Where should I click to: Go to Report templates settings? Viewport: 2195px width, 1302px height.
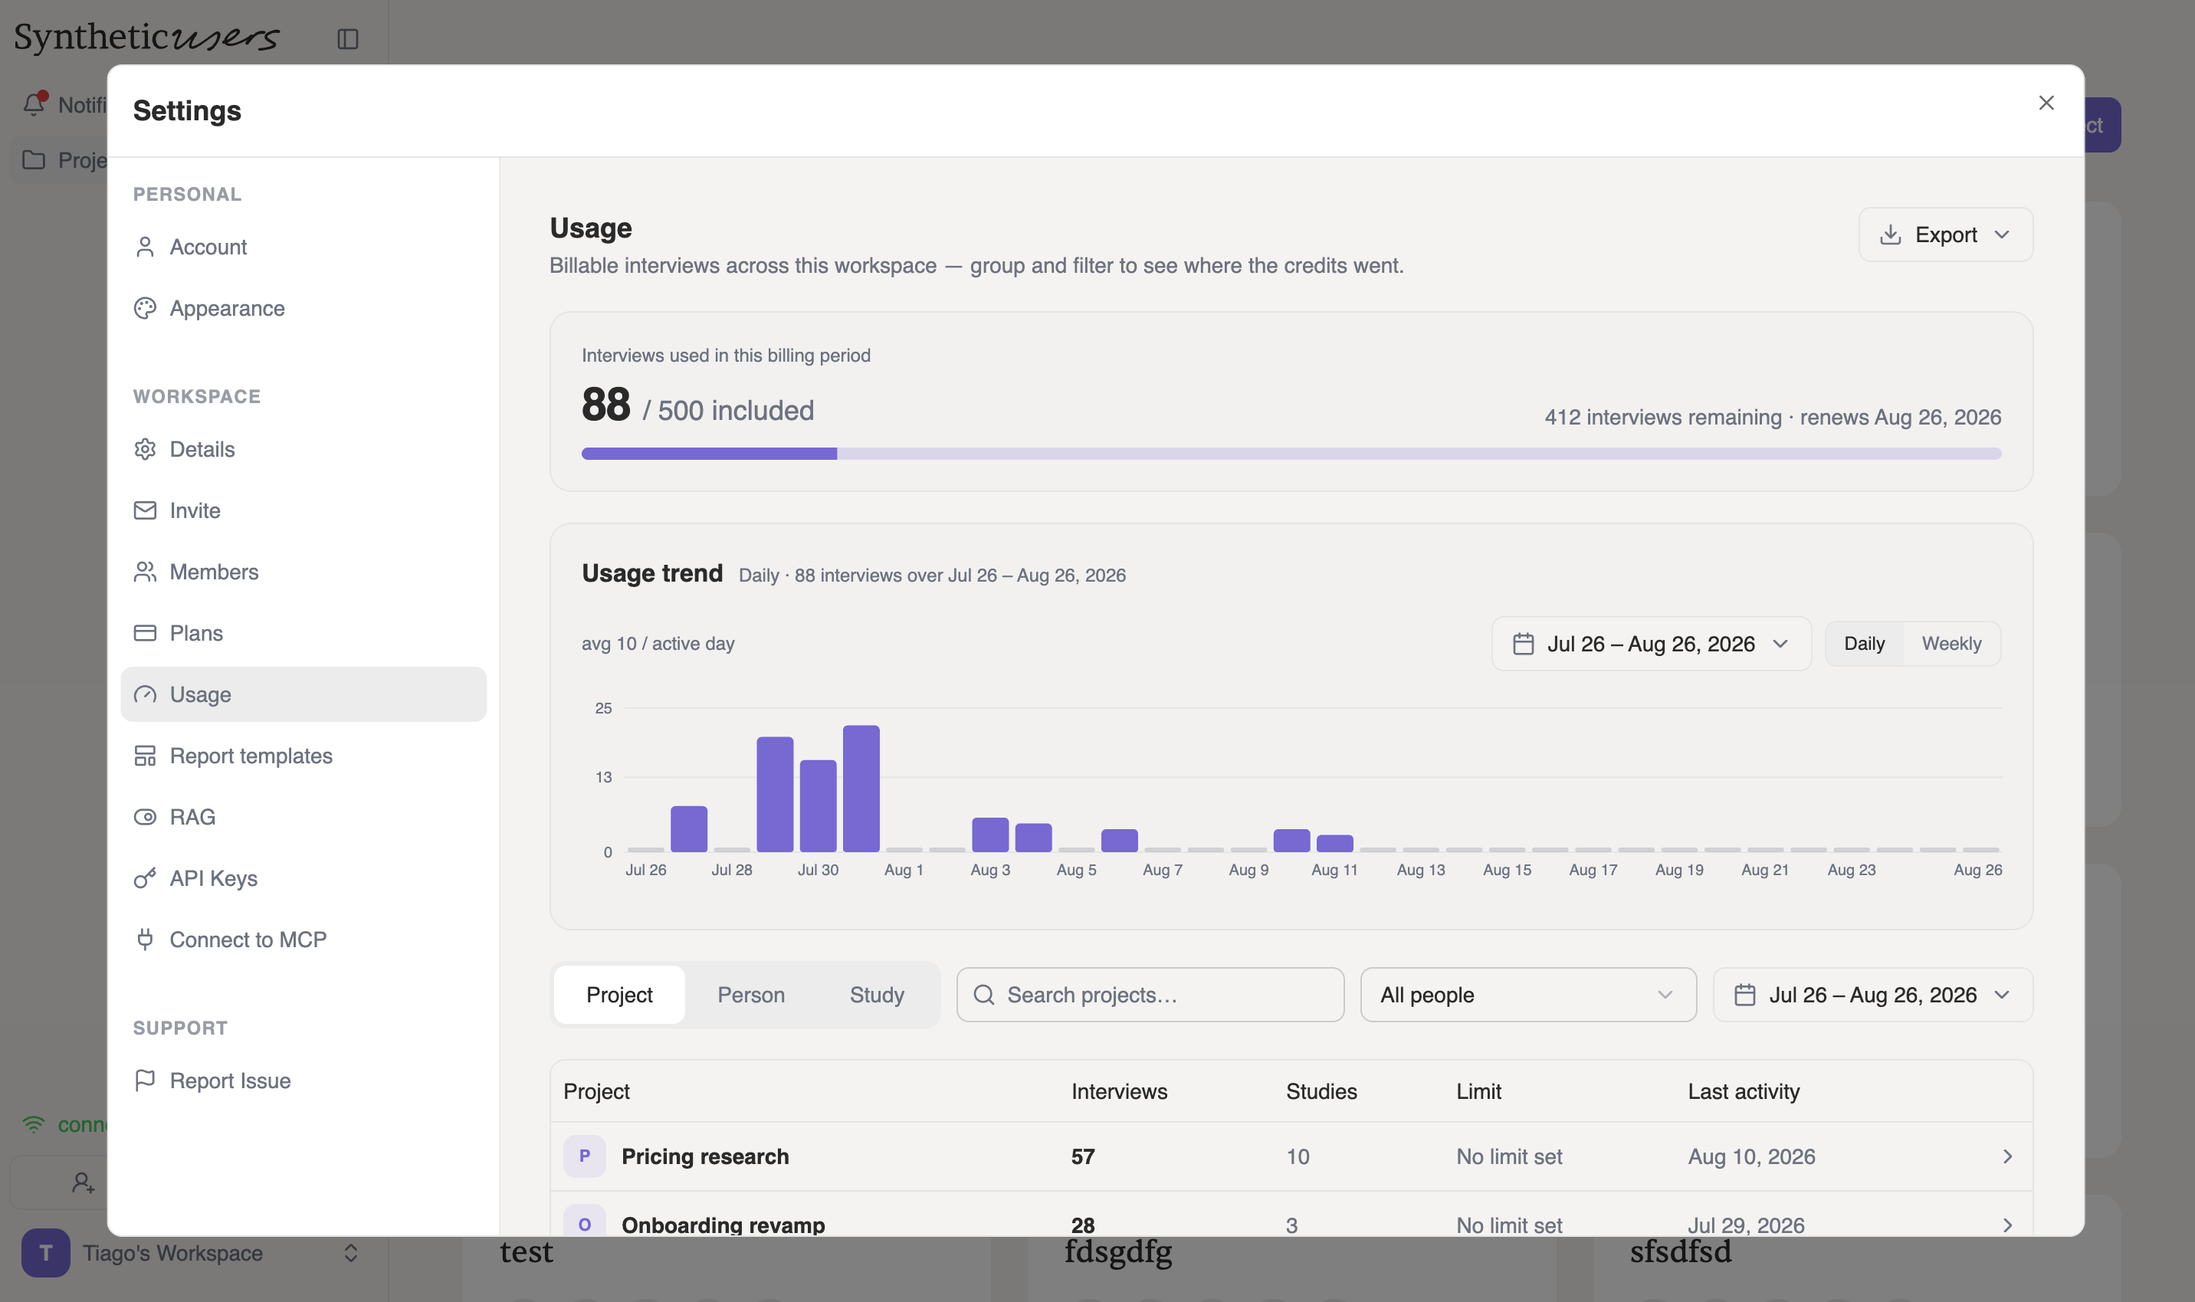(303, 756)
